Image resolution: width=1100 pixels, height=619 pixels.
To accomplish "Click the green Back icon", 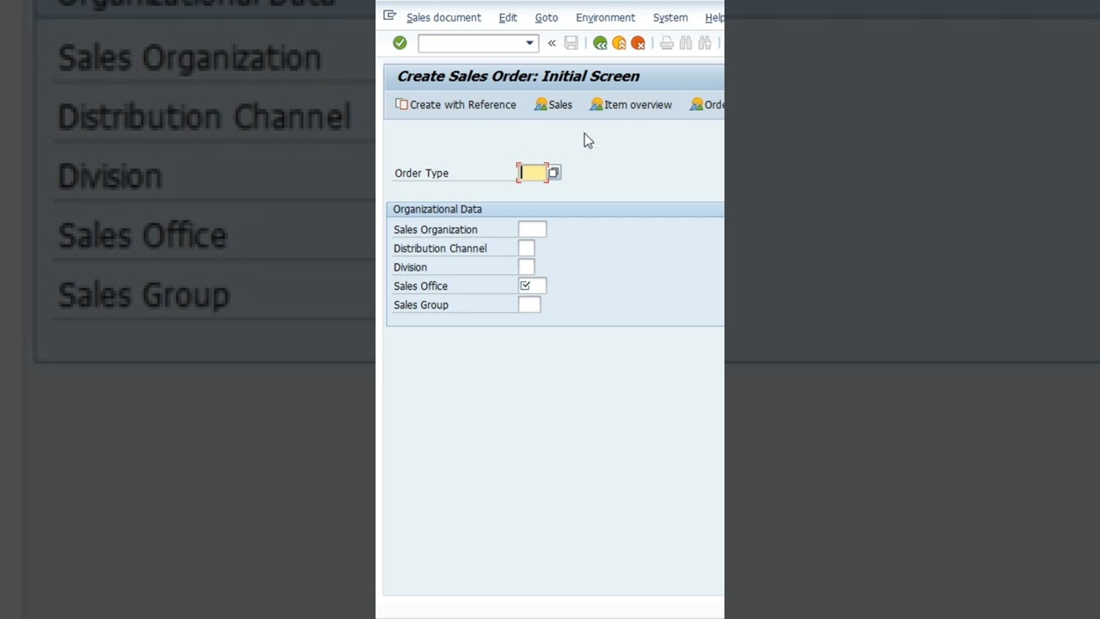I will (x=600, y=43).
